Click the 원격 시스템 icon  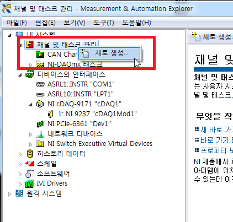point(19,193)
